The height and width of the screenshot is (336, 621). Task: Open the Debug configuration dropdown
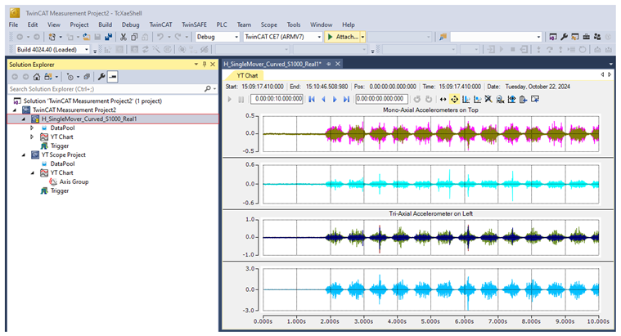click(238, 37)
